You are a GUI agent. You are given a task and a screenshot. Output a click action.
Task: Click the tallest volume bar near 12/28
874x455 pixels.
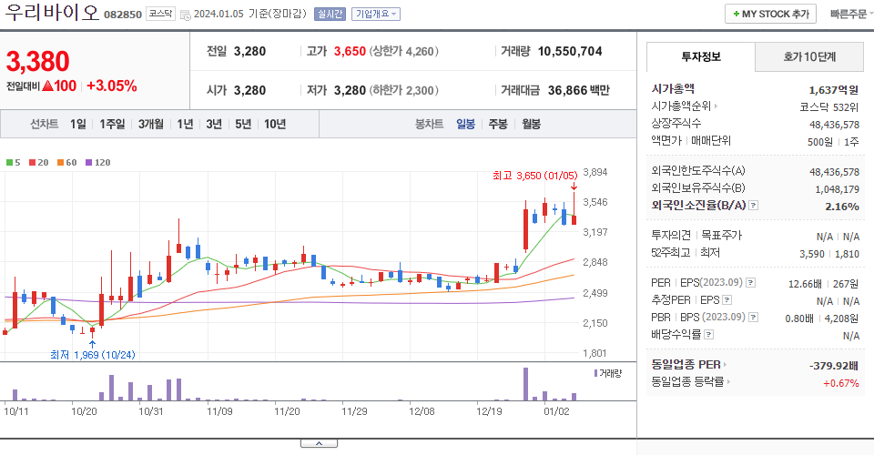(x=525, y=384)
